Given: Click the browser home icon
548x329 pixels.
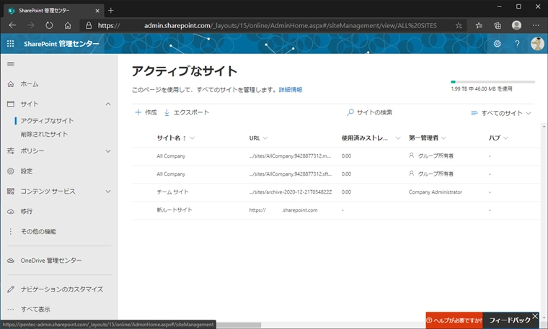Looking at the screenshot, I should pyautogui.click(x=68, y=25).
